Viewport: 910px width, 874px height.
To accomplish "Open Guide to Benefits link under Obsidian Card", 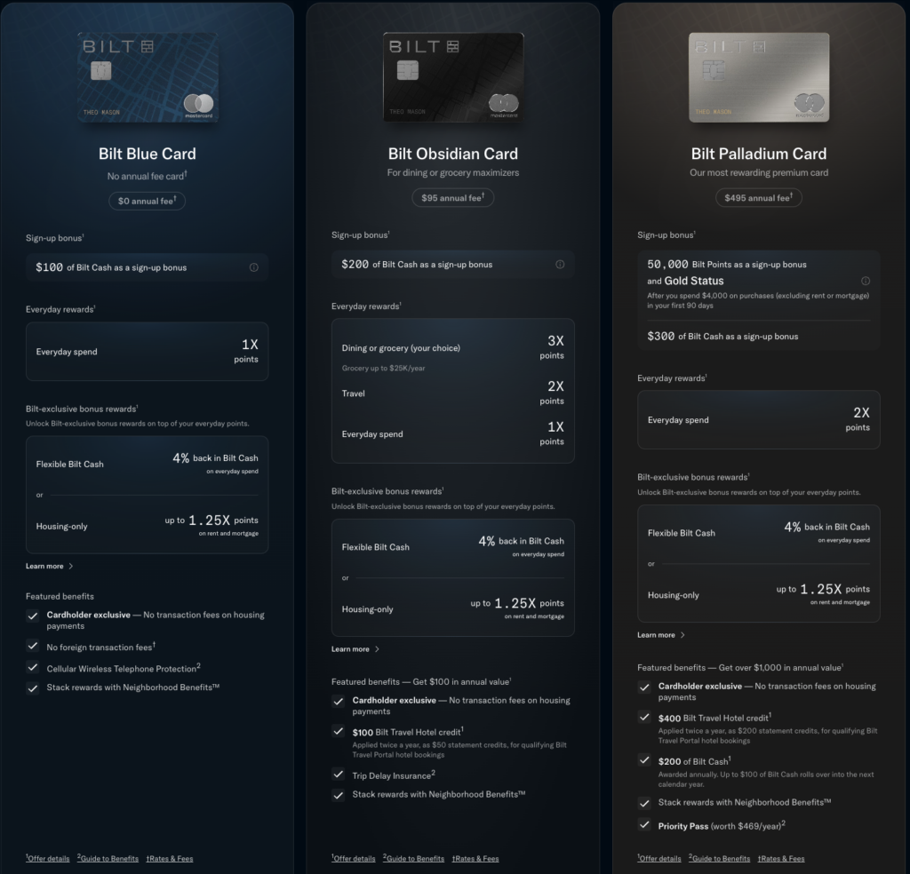I will point(414,858).
